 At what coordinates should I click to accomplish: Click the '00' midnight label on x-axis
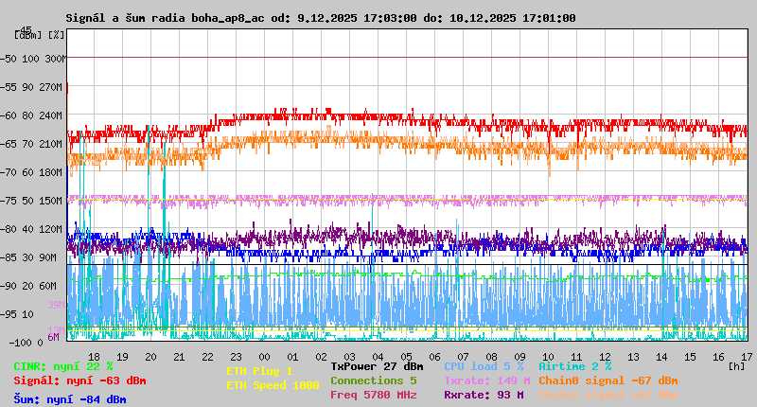pos(265,357)
